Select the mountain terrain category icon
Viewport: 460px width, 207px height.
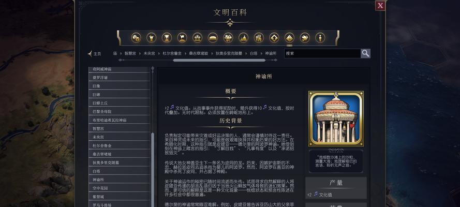tap(243, 38)
